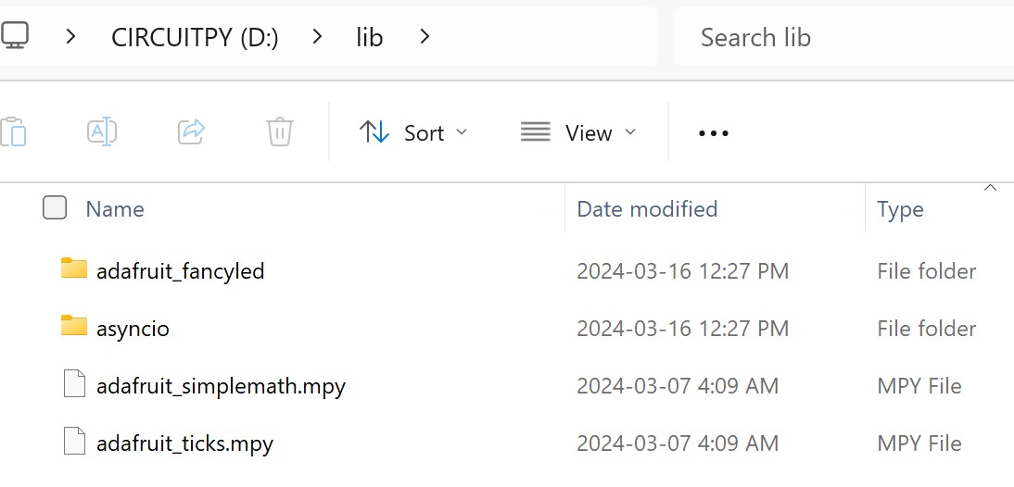Expand the chevron after lib in path
The width and height of the screenshot is (1014, 487).
[425, 37]
